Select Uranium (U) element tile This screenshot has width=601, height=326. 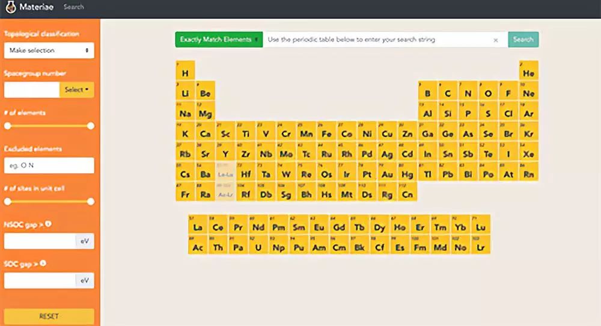click(258, 244)
